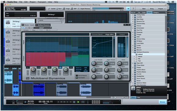177x111 pixels.
Task: Click the DDP export icon
Action: click(72, 9)
